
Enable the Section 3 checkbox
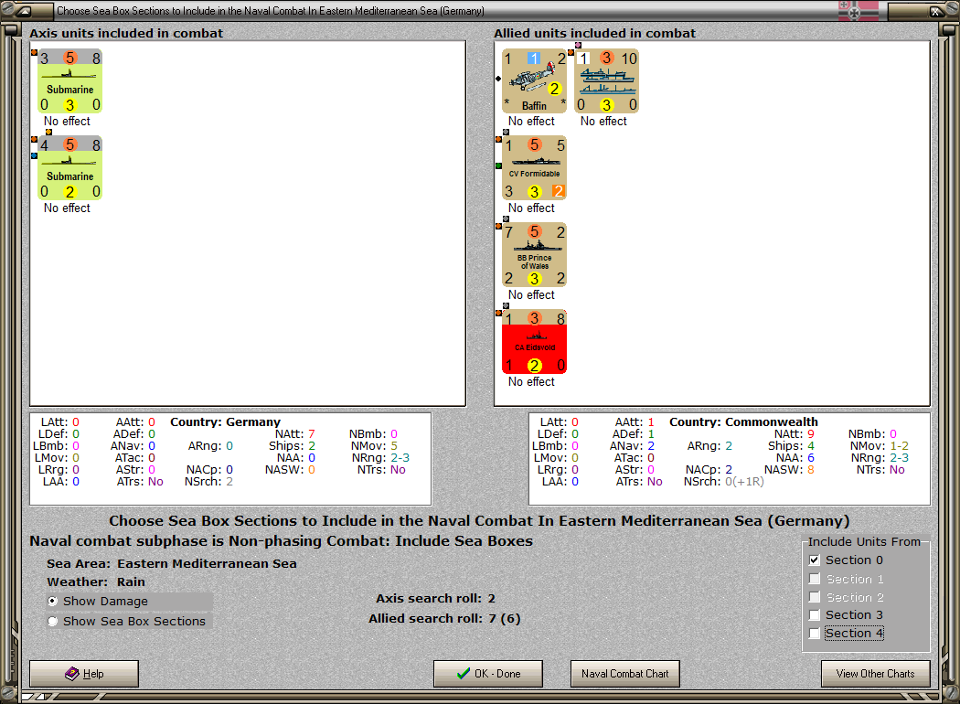pos(815,614)
